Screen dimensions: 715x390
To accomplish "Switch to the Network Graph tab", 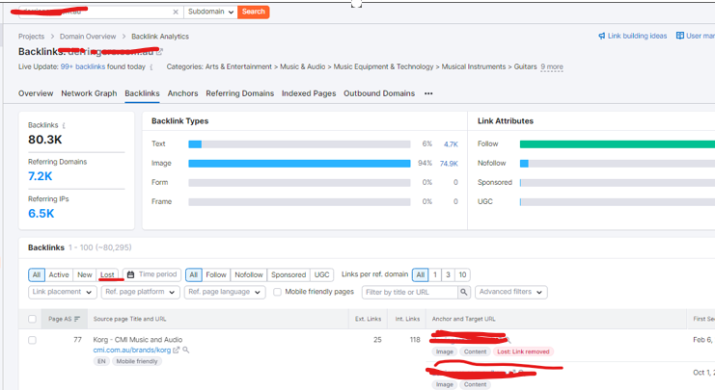I will tap(89, 93).
